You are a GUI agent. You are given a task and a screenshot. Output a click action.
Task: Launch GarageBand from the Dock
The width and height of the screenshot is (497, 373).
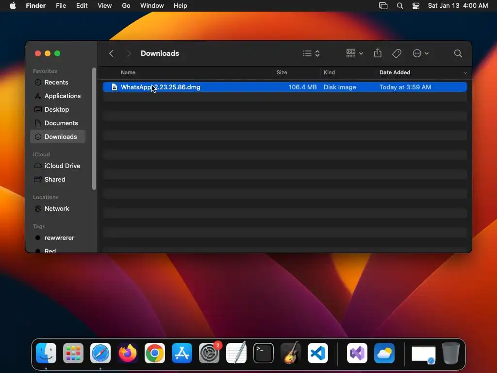click(291, 353)
